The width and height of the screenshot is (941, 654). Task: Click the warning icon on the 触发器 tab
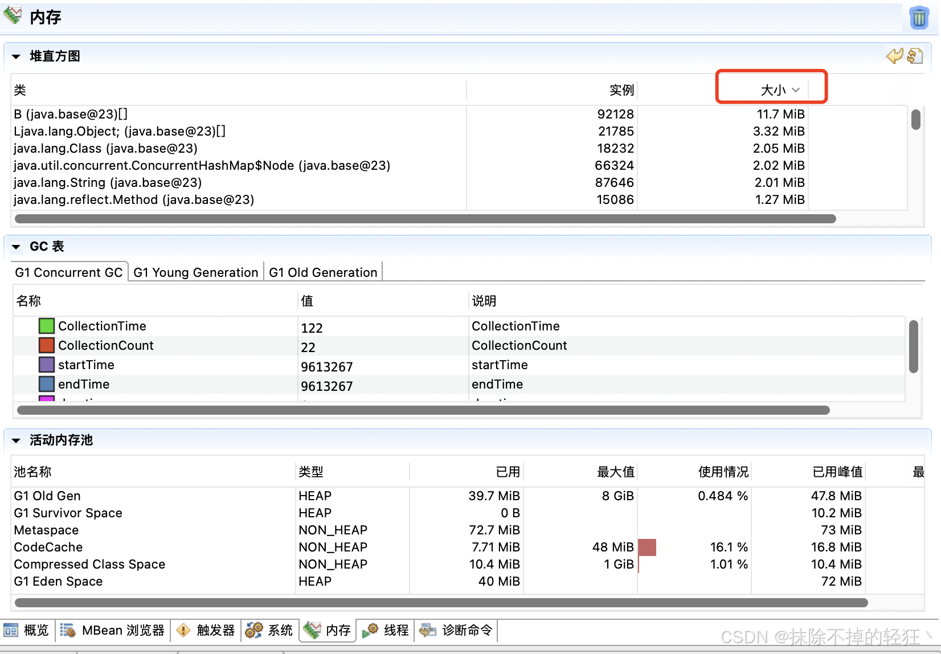[x=183, y=630]
